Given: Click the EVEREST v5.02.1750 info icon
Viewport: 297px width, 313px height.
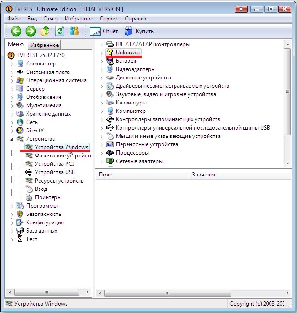Looking at the screenshot, I should [11, 55].
